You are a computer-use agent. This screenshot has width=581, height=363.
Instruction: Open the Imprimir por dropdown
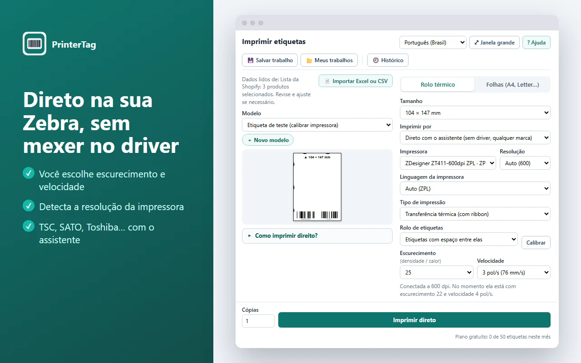[475, 137]
